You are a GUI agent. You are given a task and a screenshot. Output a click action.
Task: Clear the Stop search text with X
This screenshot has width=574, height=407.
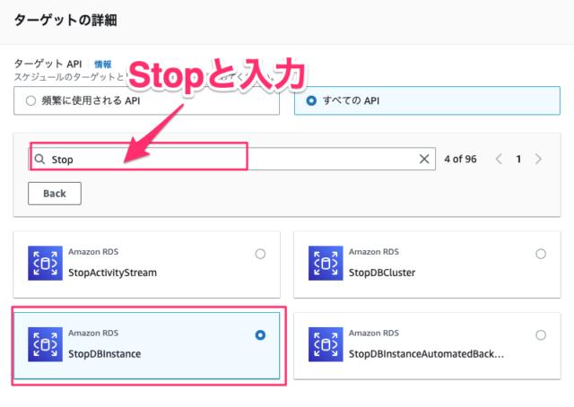(425, 160)
